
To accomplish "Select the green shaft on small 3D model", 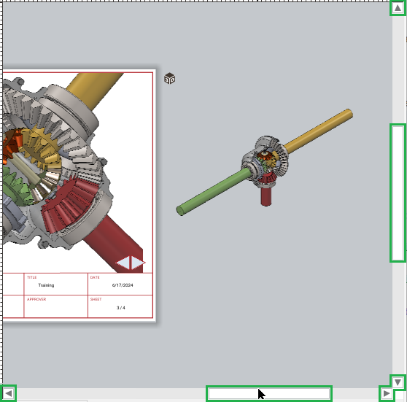I will pyautogui.click(x=213, y=192).
